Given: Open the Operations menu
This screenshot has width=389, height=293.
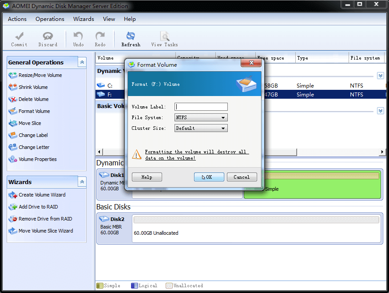Looking at the screenshot, I should 50,19.
